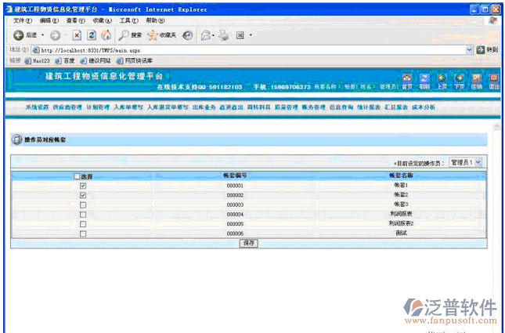Click the IE Back navigation button

(25, 35)
